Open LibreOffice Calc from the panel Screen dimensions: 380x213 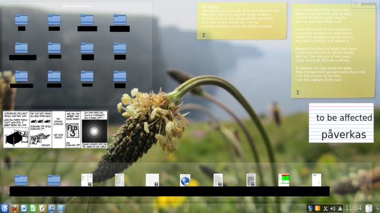tap(33, 208)
